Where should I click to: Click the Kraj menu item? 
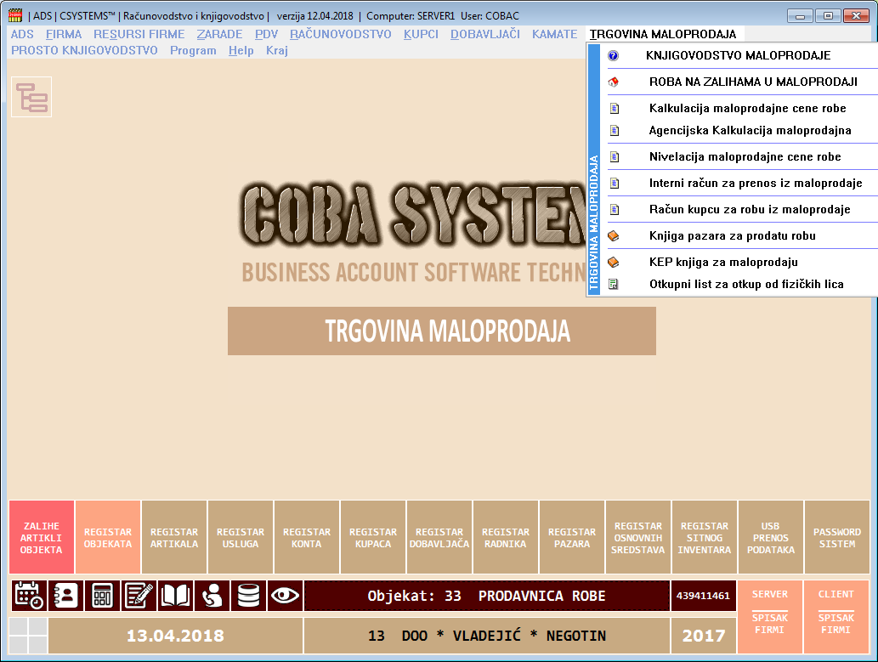277,50
